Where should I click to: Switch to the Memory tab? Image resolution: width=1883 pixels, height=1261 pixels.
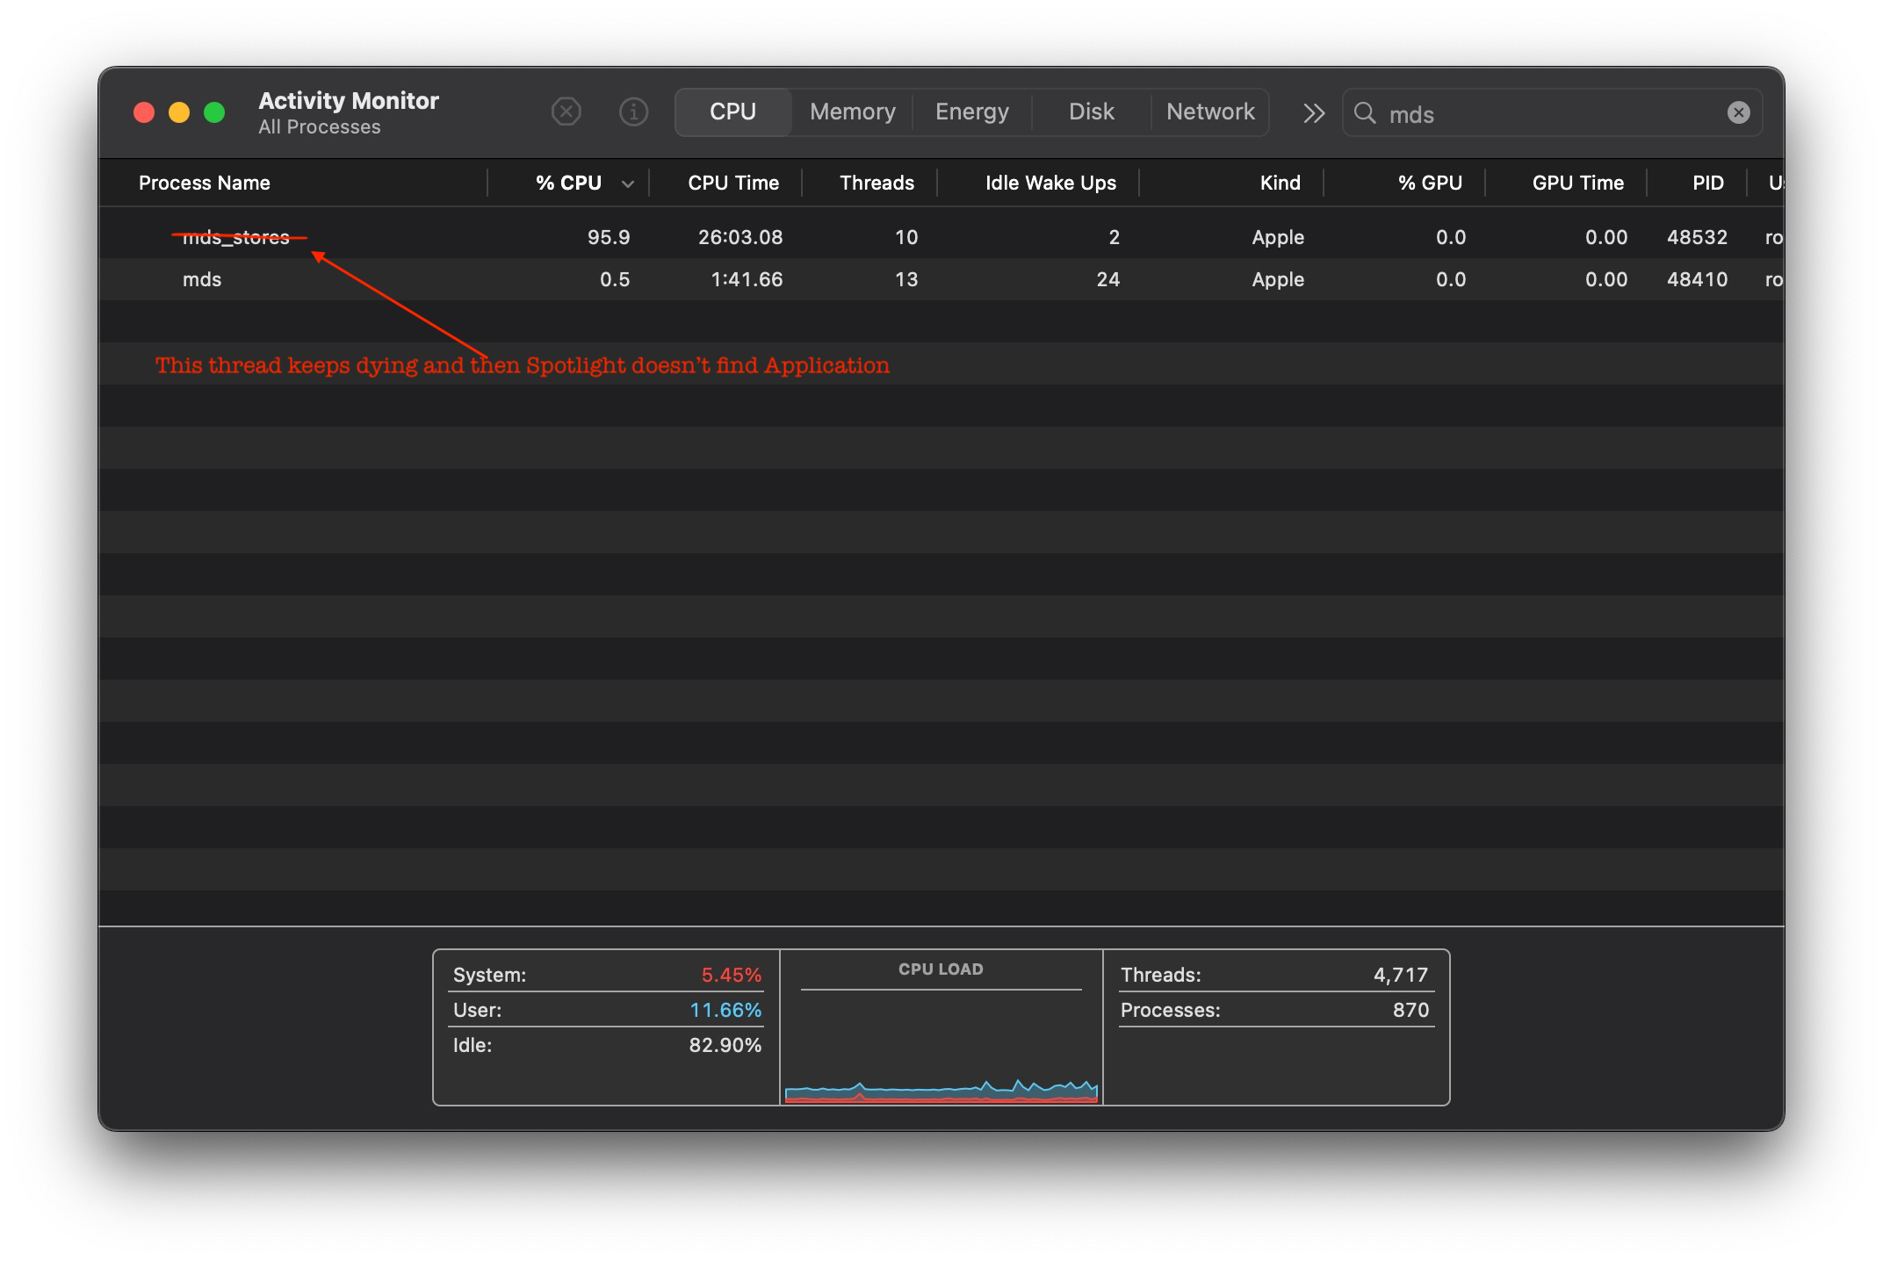coord(852,112)
